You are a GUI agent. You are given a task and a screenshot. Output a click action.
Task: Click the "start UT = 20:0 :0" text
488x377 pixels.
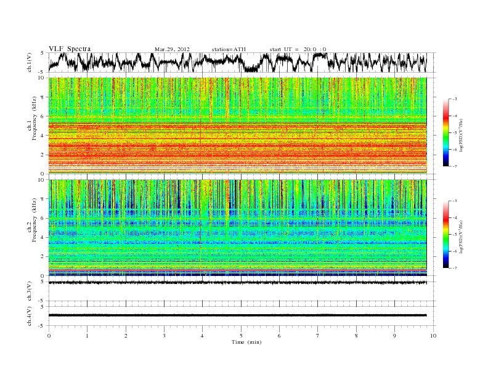coord(298,49)
